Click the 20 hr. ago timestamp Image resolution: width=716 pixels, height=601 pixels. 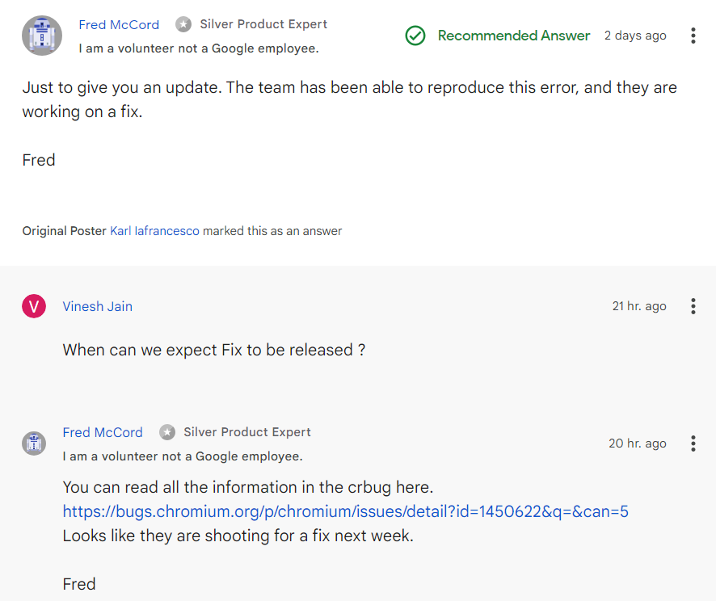[x=638, y=443]
